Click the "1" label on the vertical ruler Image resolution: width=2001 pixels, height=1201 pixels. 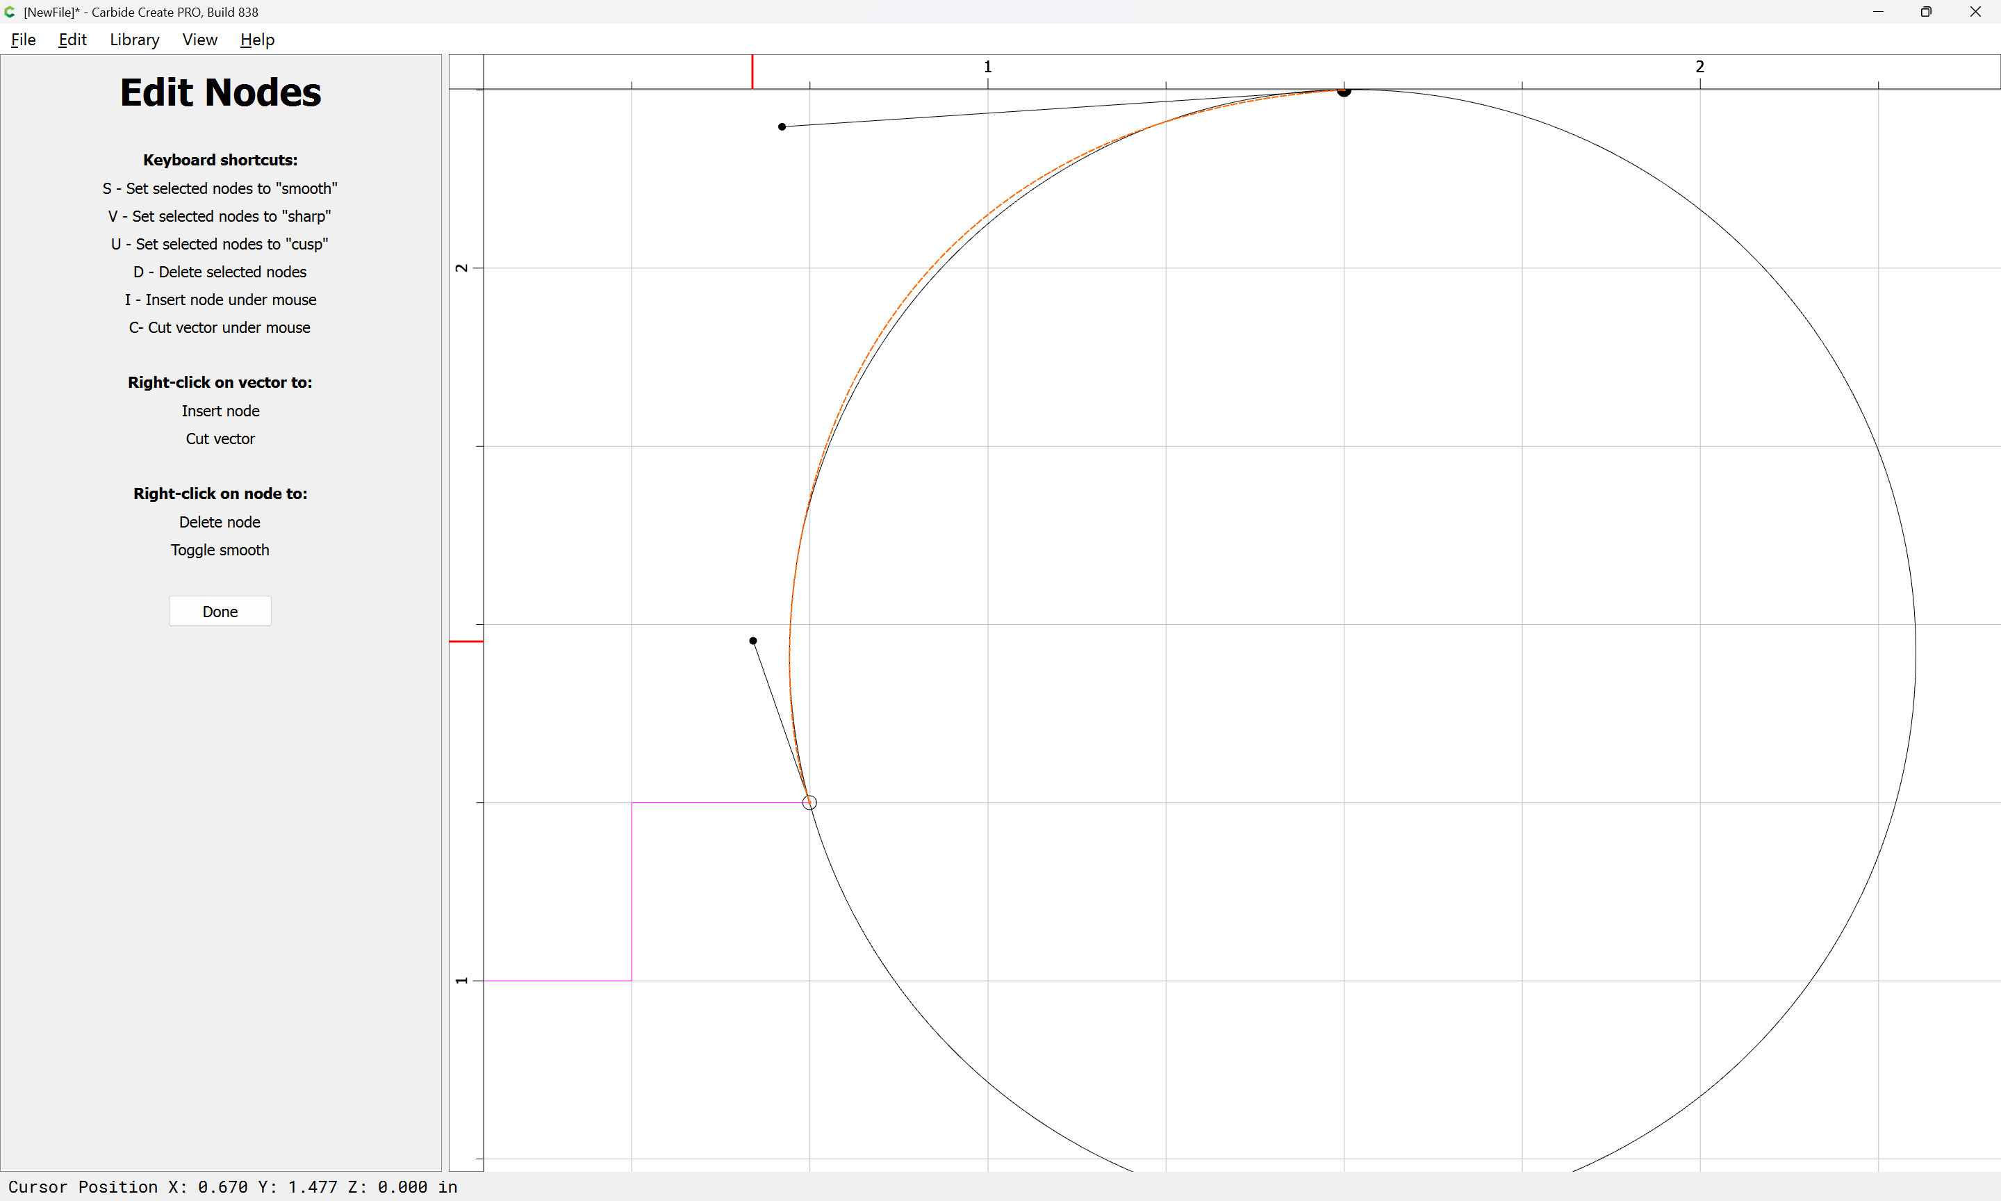coord(462,981)
